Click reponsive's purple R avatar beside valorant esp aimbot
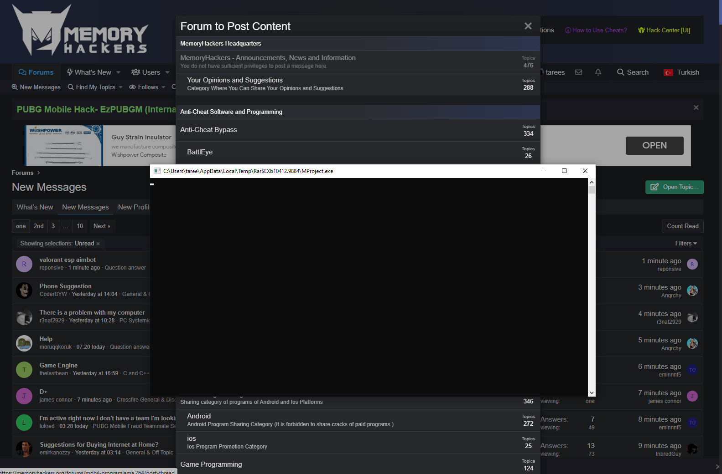 tap(24, 264)
